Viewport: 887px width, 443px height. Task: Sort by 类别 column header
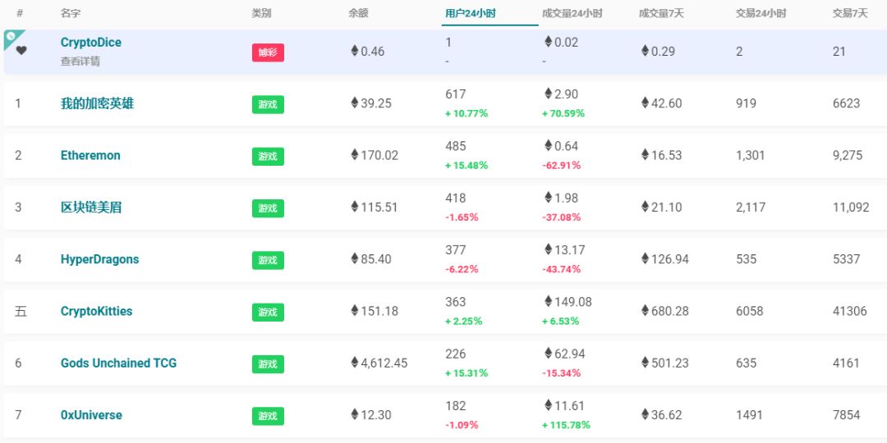point(261,13)
